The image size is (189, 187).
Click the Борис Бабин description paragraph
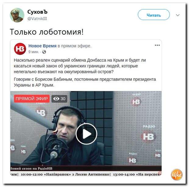(85, 82)
